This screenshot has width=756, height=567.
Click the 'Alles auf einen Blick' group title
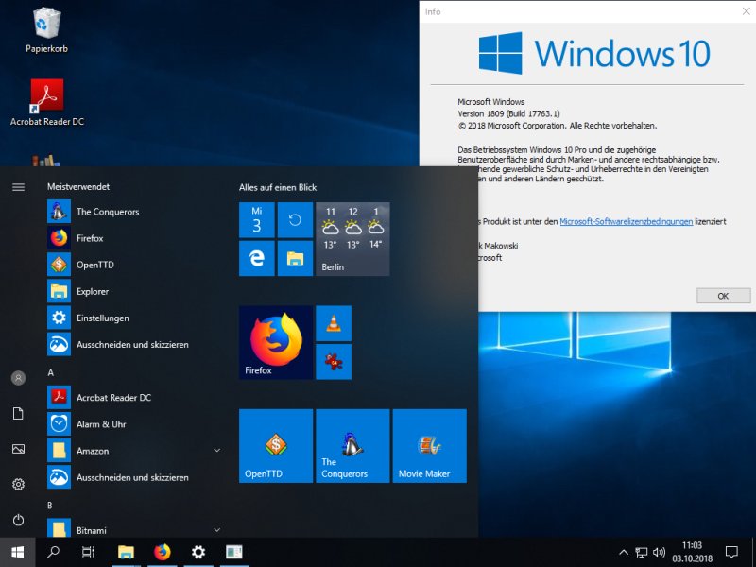click(278, 187)
